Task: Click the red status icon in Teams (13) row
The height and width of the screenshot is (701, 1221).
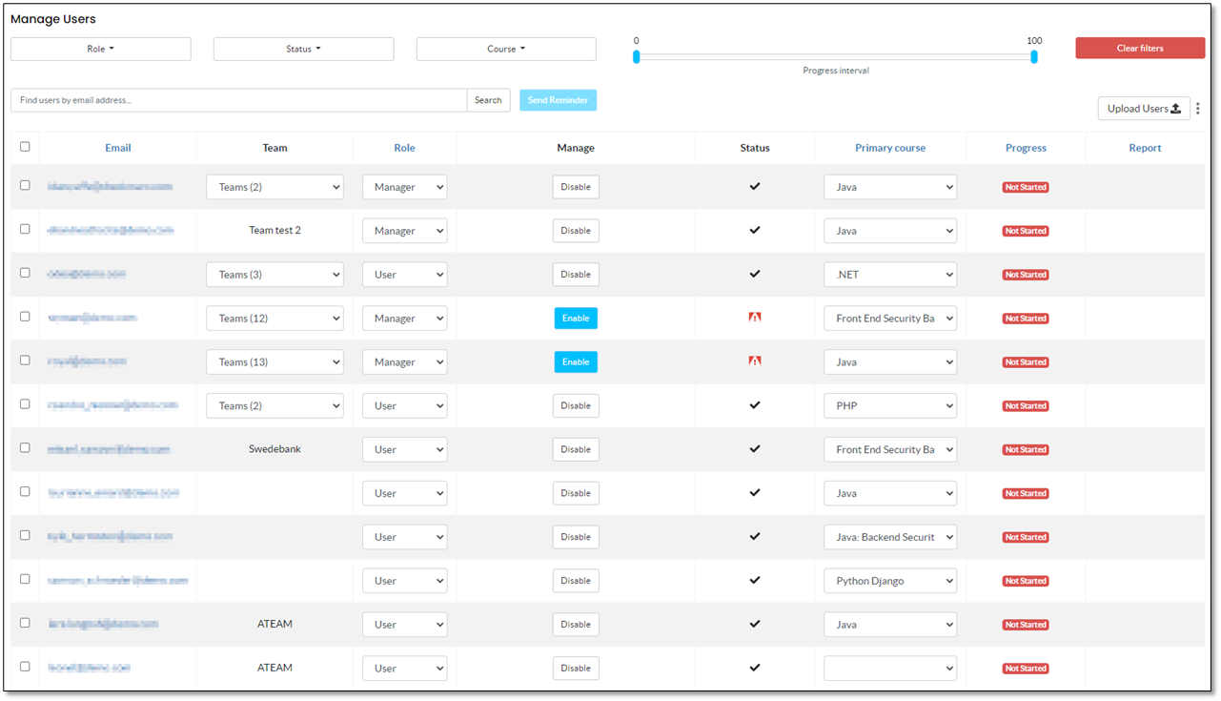Action: tap(755, 361)
